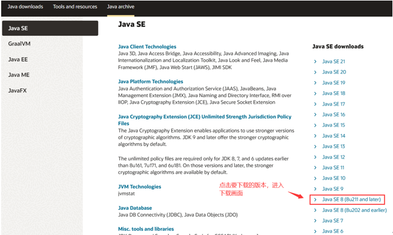Click the chevron beside Java SE 11
393x235 pixels.
coord(315,168)
